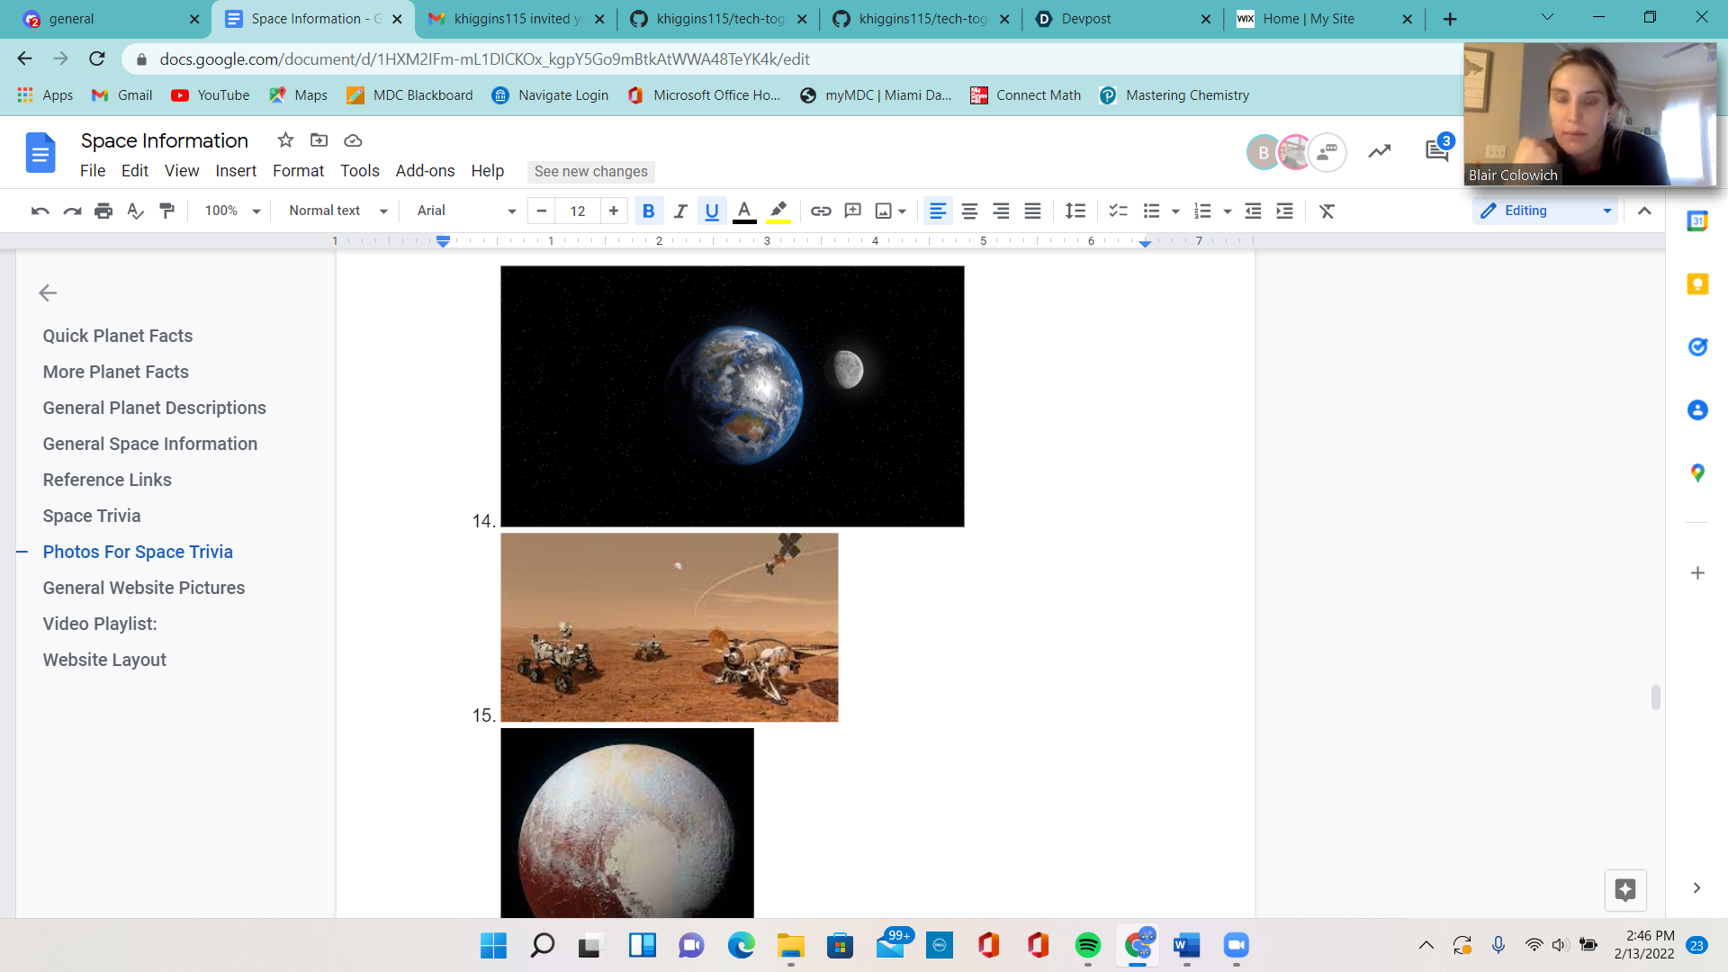Click the add comment toolbar icon
The width and height of the screenshot is (1728, 972).
coord(852,211)
